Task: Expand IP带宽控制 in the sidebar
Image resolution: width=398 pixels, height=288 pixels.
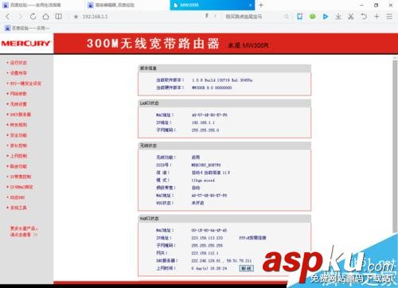Action: 20,177
